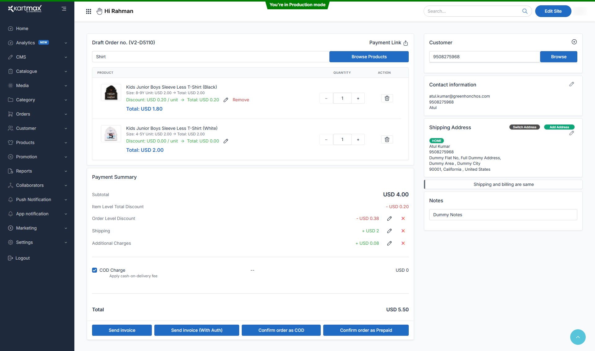Delete the Black T-Shirt line item
595x351 pixels.
(387, 98)
